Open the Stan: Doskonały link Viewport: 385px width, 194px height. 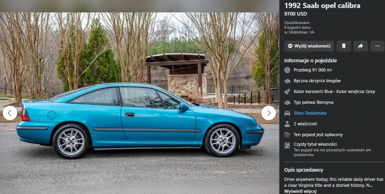click(310, 113)
